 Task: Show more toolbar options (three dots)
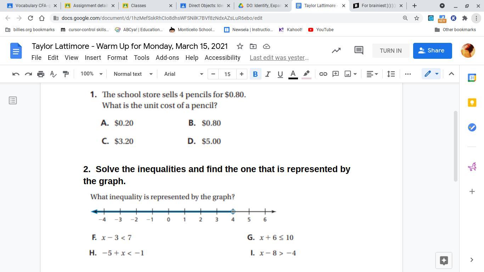point(408,74)
